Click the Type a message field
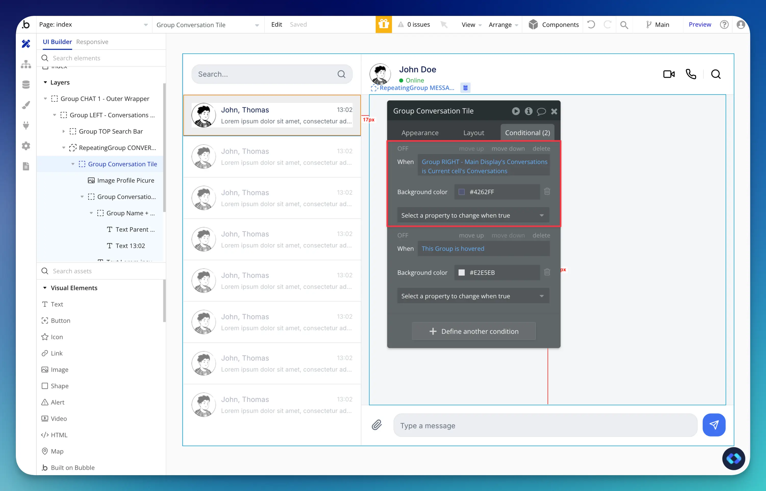Image resolution: width=766 pixels, height=491 pixels. tap(545, 425)
